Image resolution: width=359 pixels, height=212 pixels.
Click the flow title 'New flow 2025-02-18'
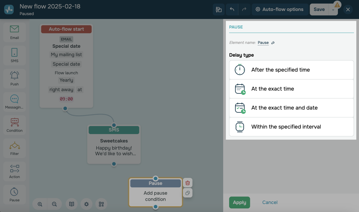point(50,6)
